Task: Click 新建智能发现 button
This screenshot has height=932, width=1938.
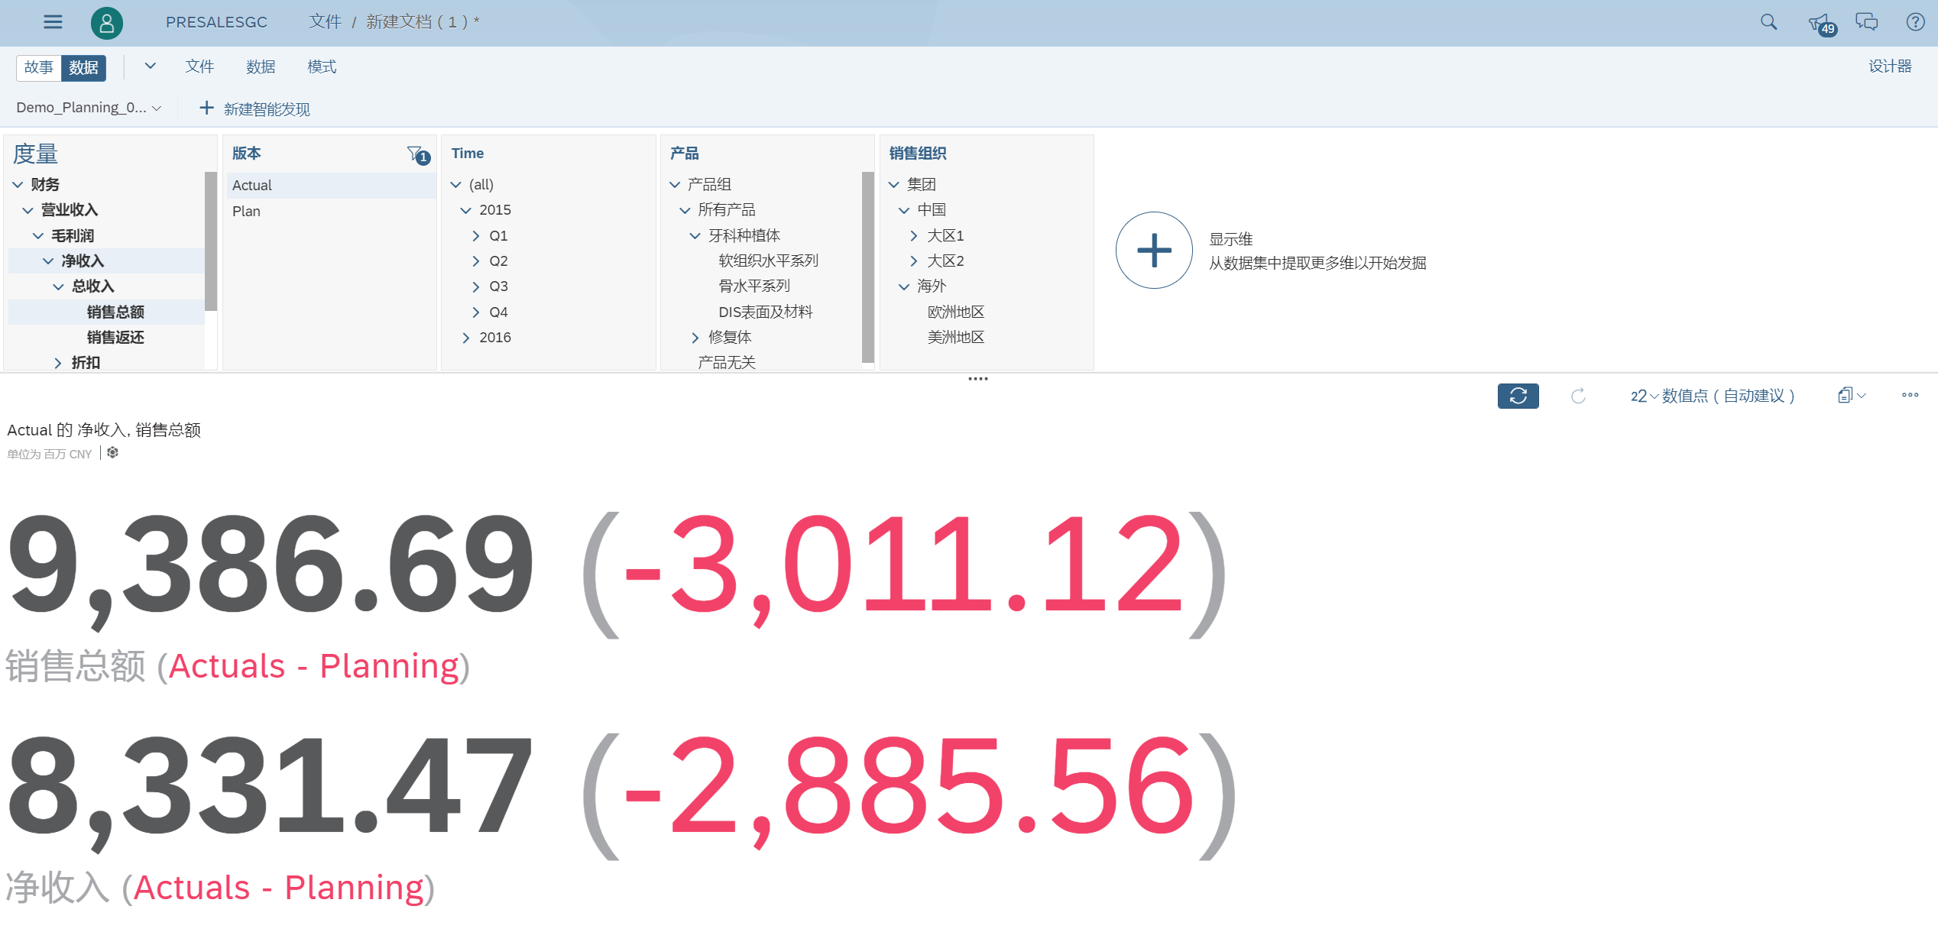Action: pyautogui.click(x=254, y=108)
